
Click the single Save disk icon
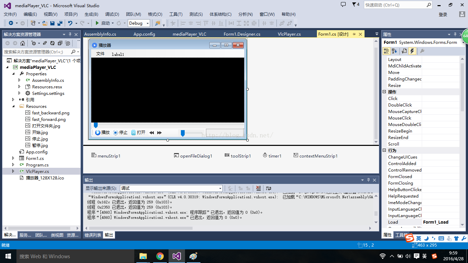pos(52,23)
